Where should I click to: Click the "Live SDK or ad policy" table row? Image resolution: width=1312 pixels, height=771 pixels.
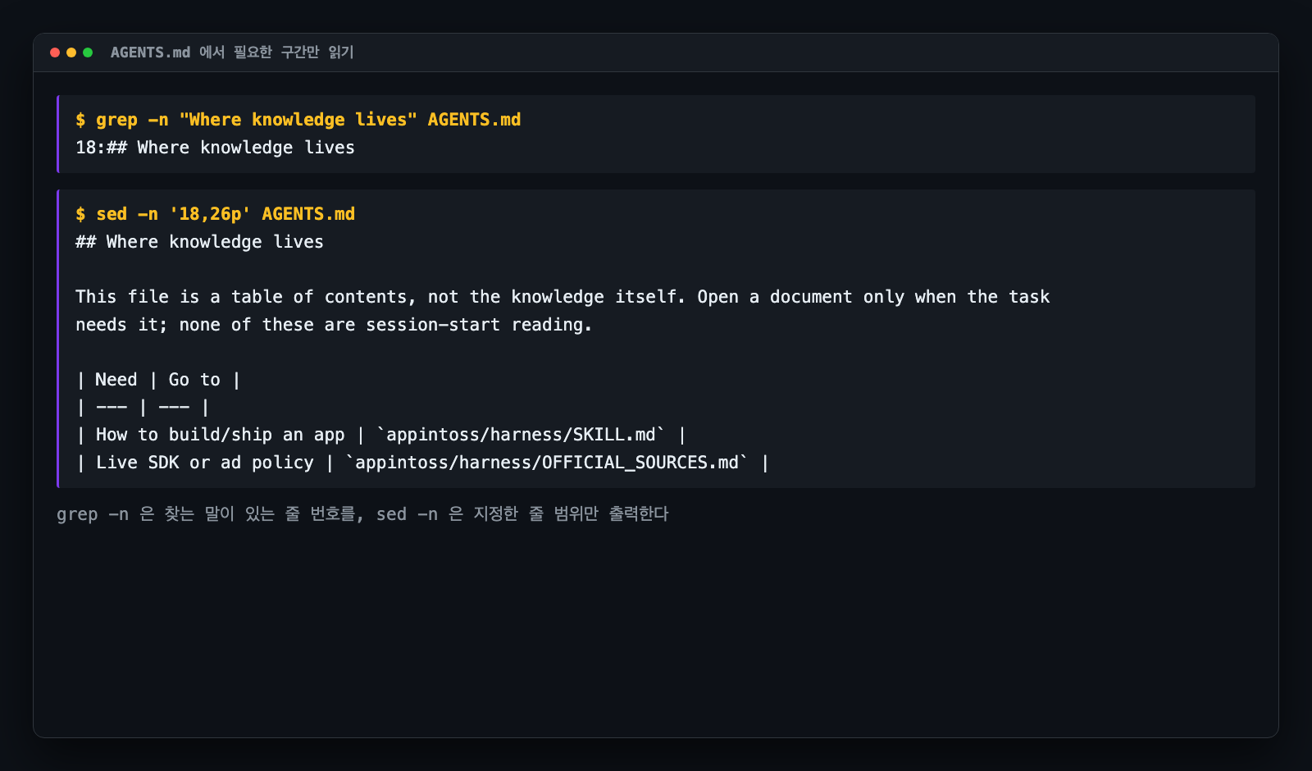pos(422,463)
